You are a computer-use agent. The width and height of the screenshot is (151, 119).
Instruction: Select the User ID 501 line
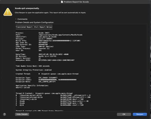[29, 50]
